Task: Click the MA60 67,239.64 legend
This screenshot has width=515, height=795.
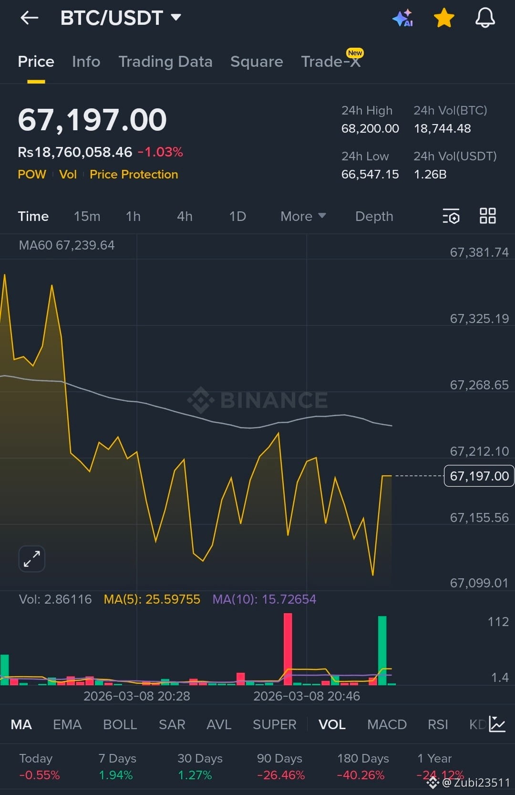Action: tap(67, 245)
